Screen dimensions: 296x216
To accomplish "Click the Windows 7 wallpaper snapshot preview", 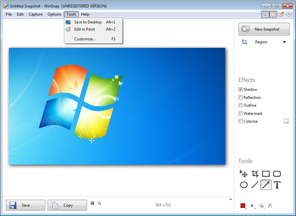I will click(x=117, y=106).
